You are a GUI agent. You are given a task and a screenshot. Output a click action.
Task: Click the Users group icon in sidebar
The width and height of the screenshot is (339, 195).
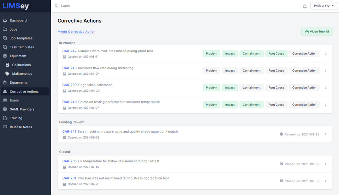[x=5, y=100]
